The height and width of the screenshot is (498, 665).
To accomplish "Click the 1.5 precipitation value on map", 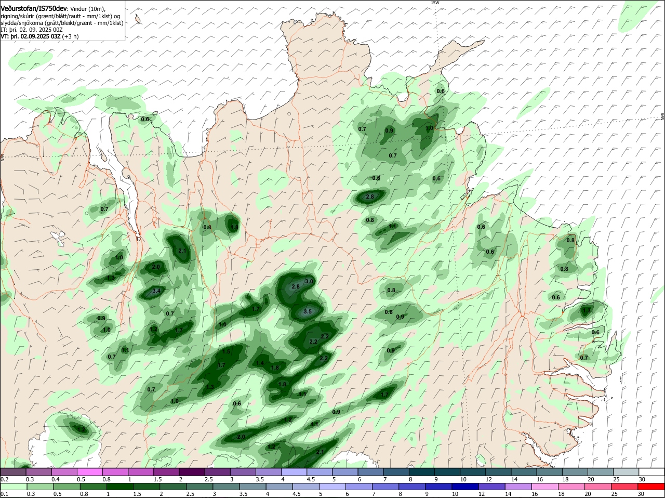I will [x=226, y=351].
